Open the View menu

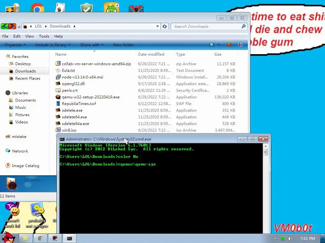click(x=30, y=36)
